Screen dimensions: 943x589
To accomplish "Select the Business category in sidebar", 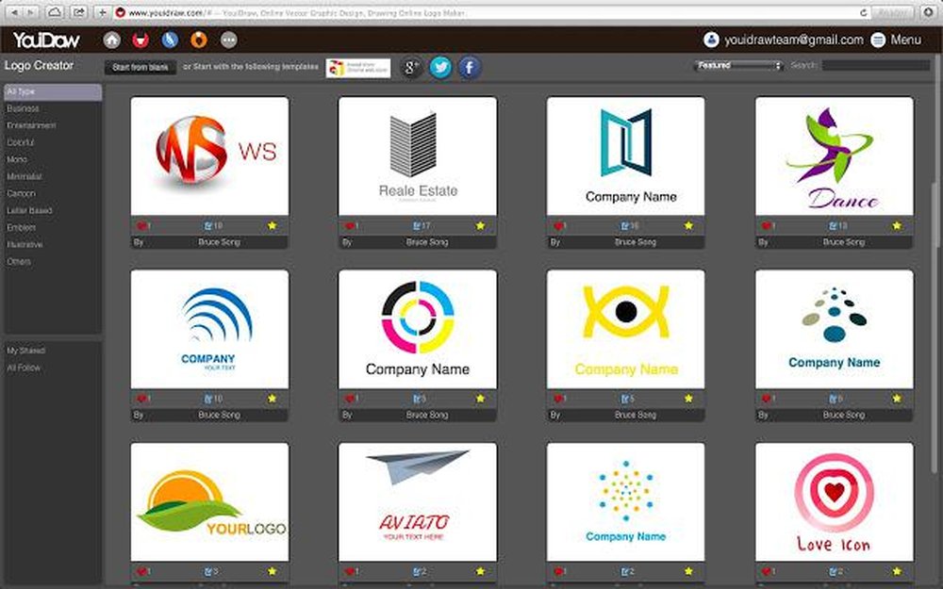I will click(x=25, y=107).
